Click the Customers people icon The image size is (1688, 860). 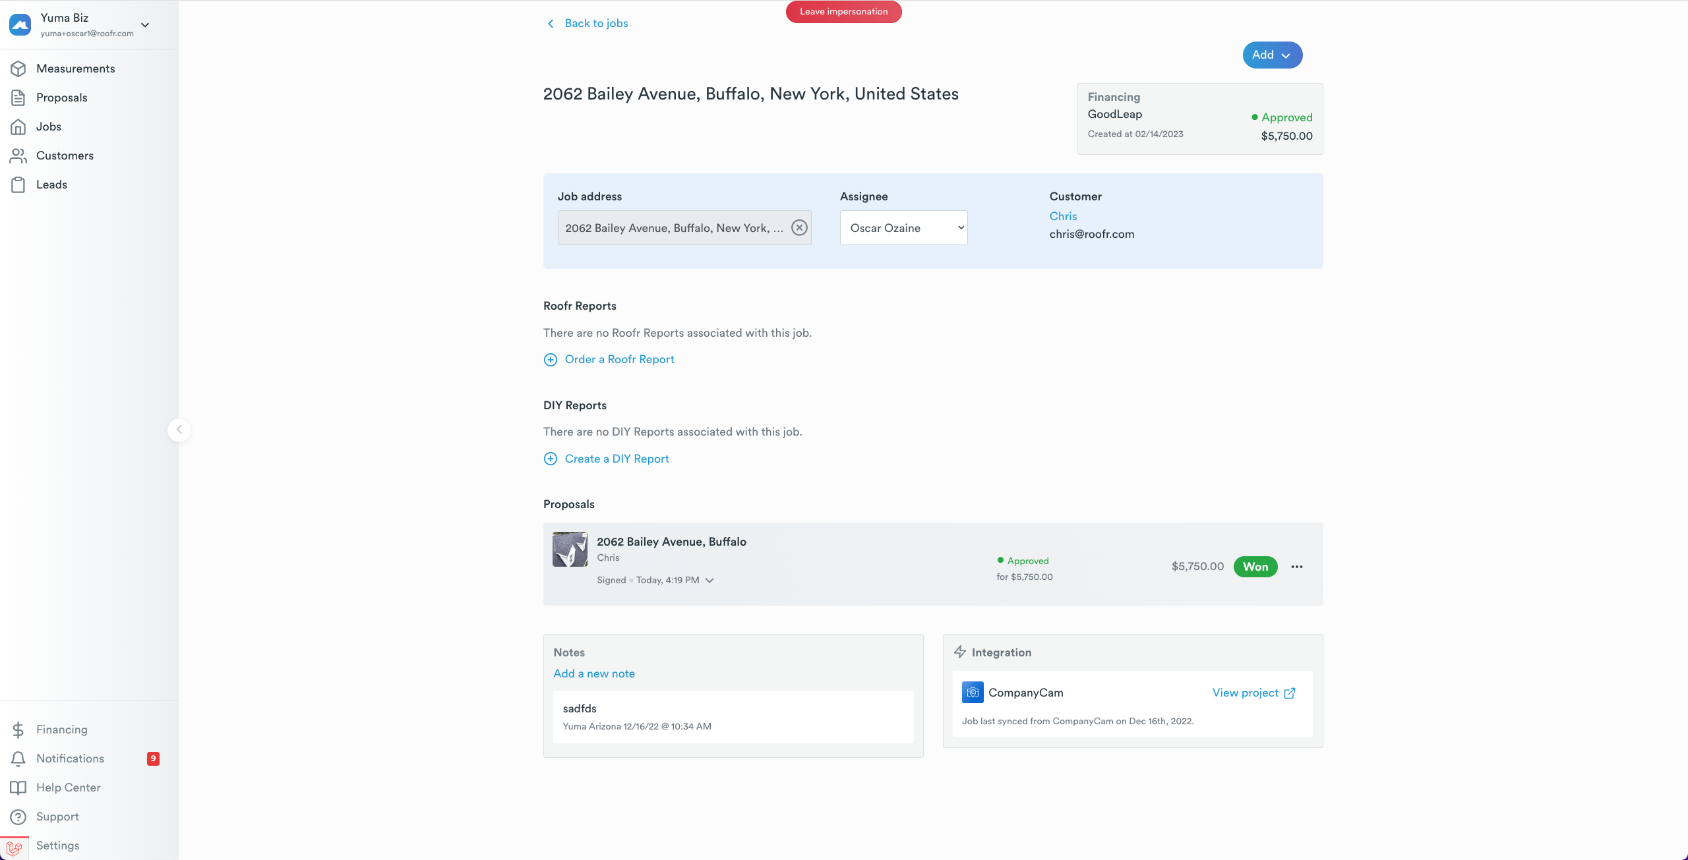(18, 156)
